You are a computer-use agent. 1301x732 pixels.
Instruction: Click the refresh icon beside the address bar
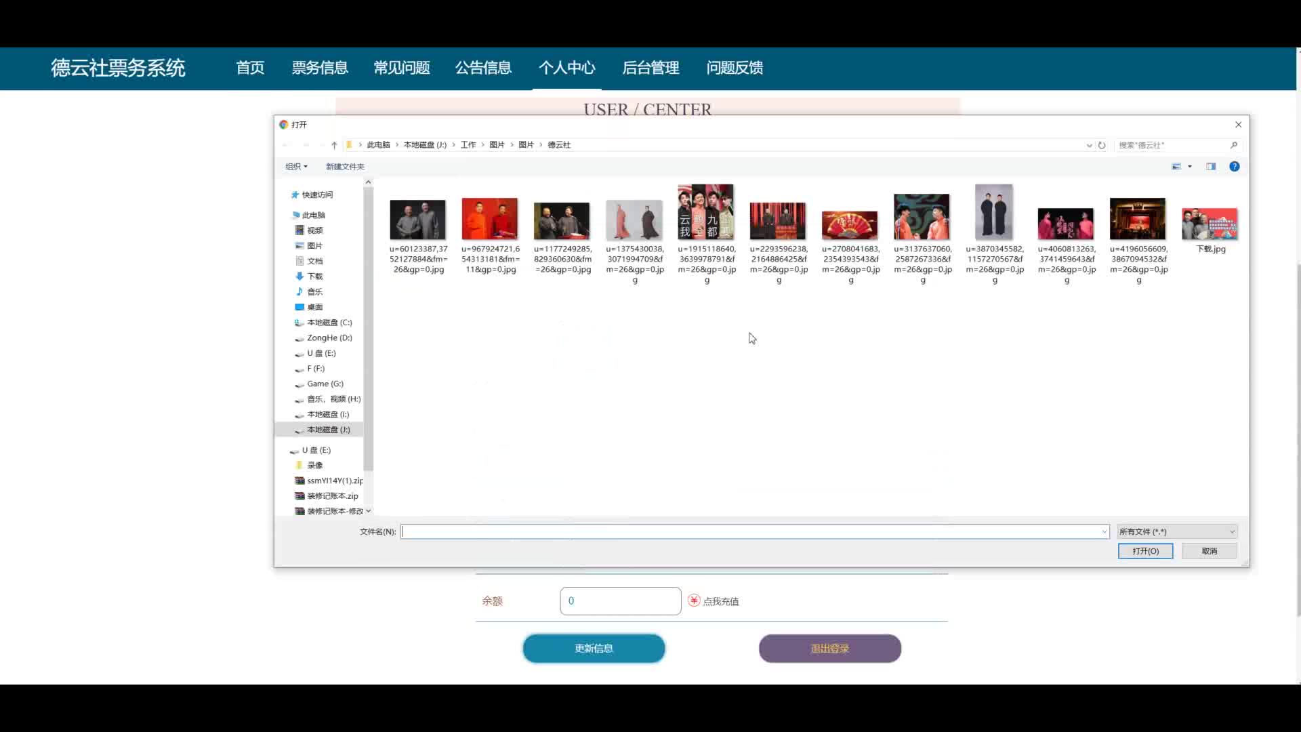tap(1102, 145)
